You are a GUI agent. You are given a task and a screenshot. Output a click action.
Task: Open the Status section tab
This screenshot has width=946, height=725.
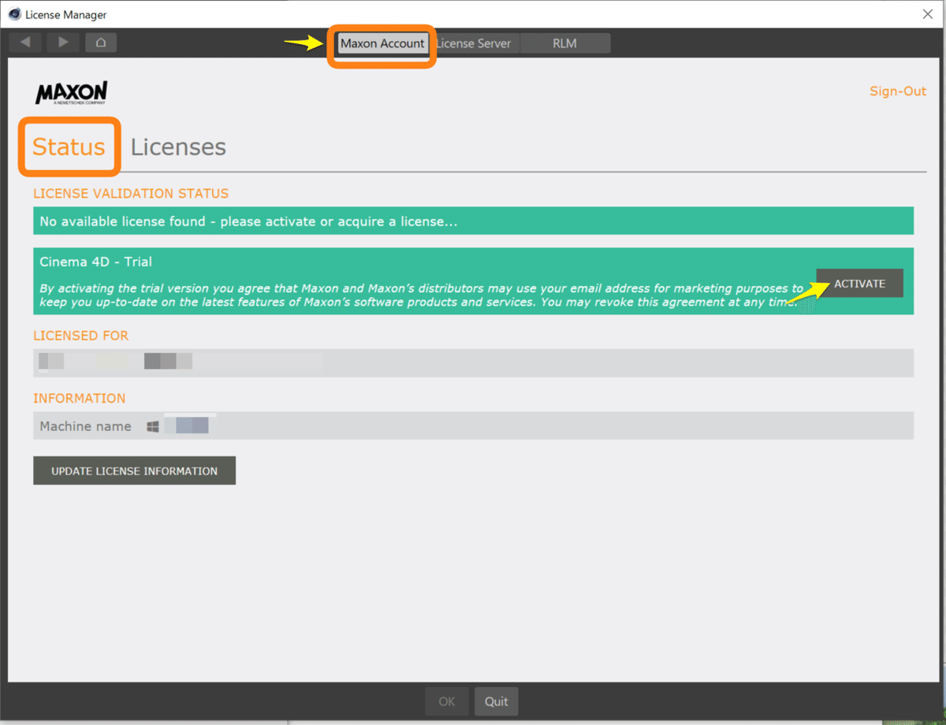tap(69, 147)
